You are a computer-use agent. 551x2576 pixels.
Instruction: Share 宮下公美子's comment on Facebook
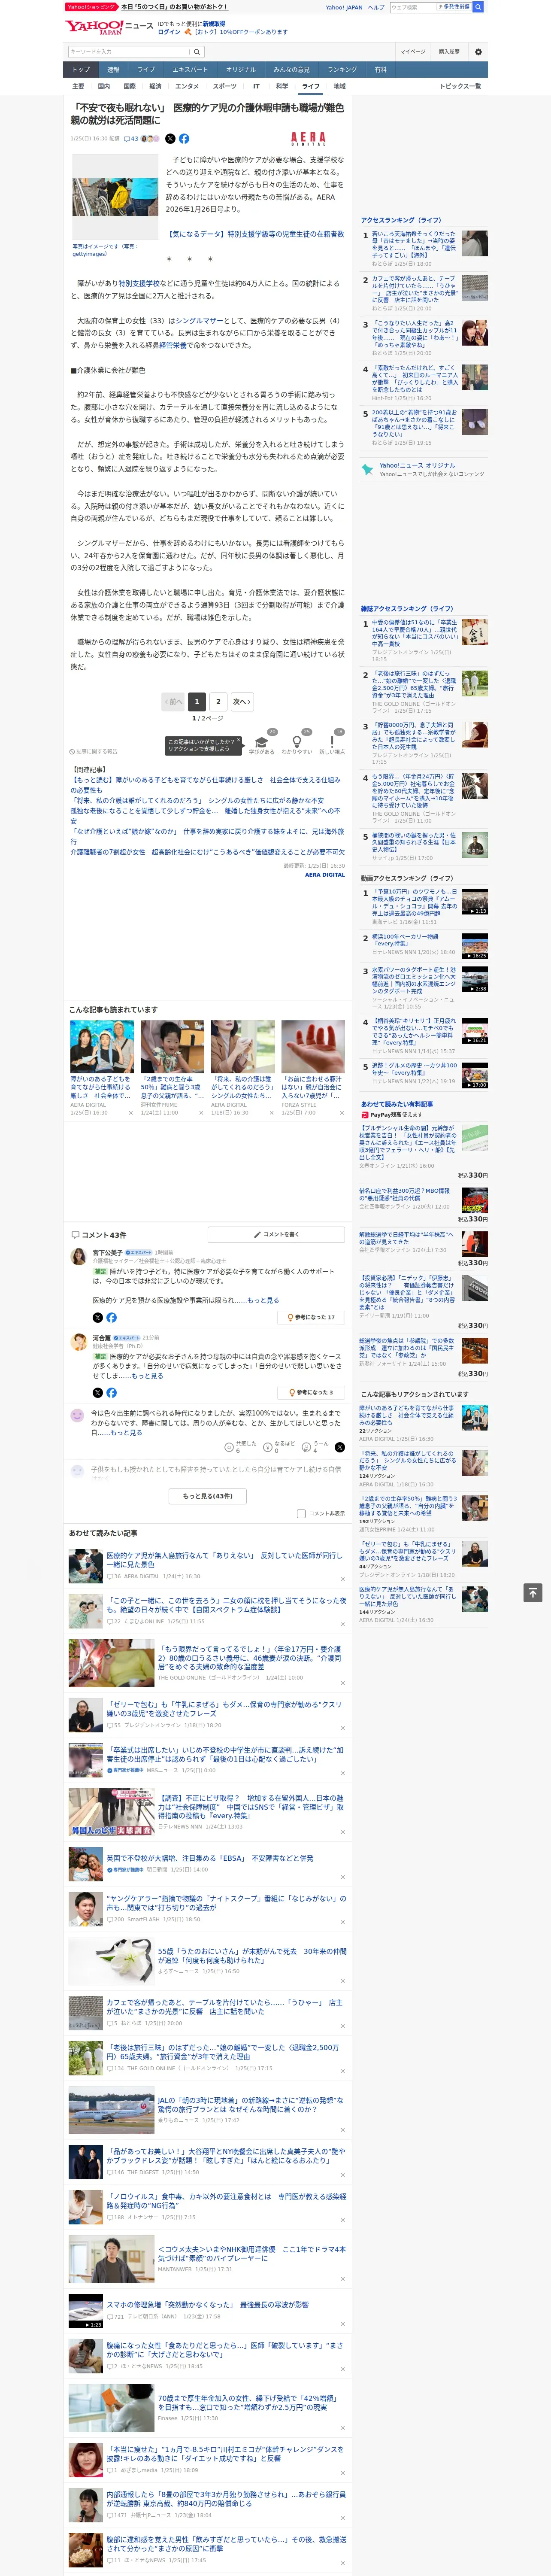tap(112, 1317)
